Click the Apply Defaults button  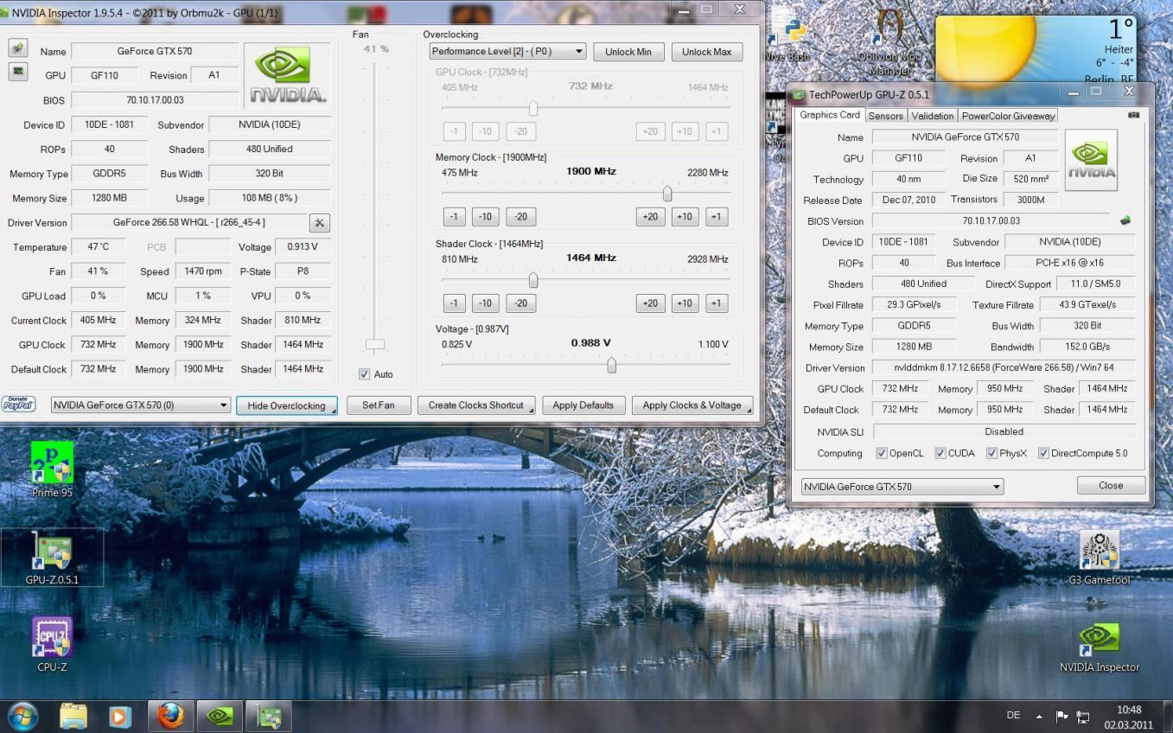point(583,405)
